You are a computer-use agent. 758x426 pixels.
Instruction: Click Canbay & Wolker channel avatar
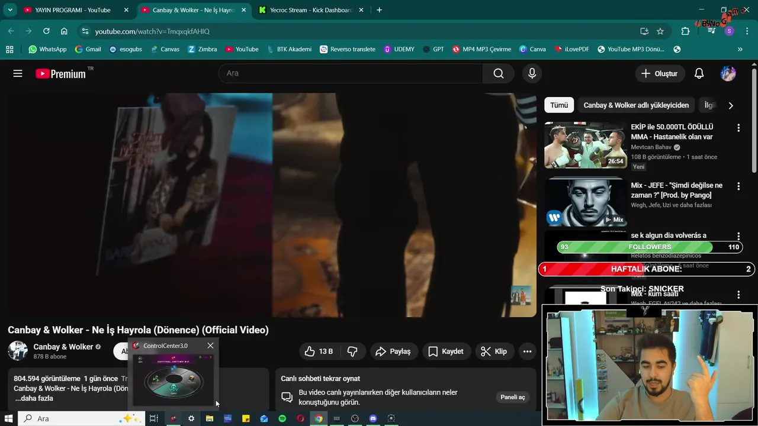tap(18, 351)
